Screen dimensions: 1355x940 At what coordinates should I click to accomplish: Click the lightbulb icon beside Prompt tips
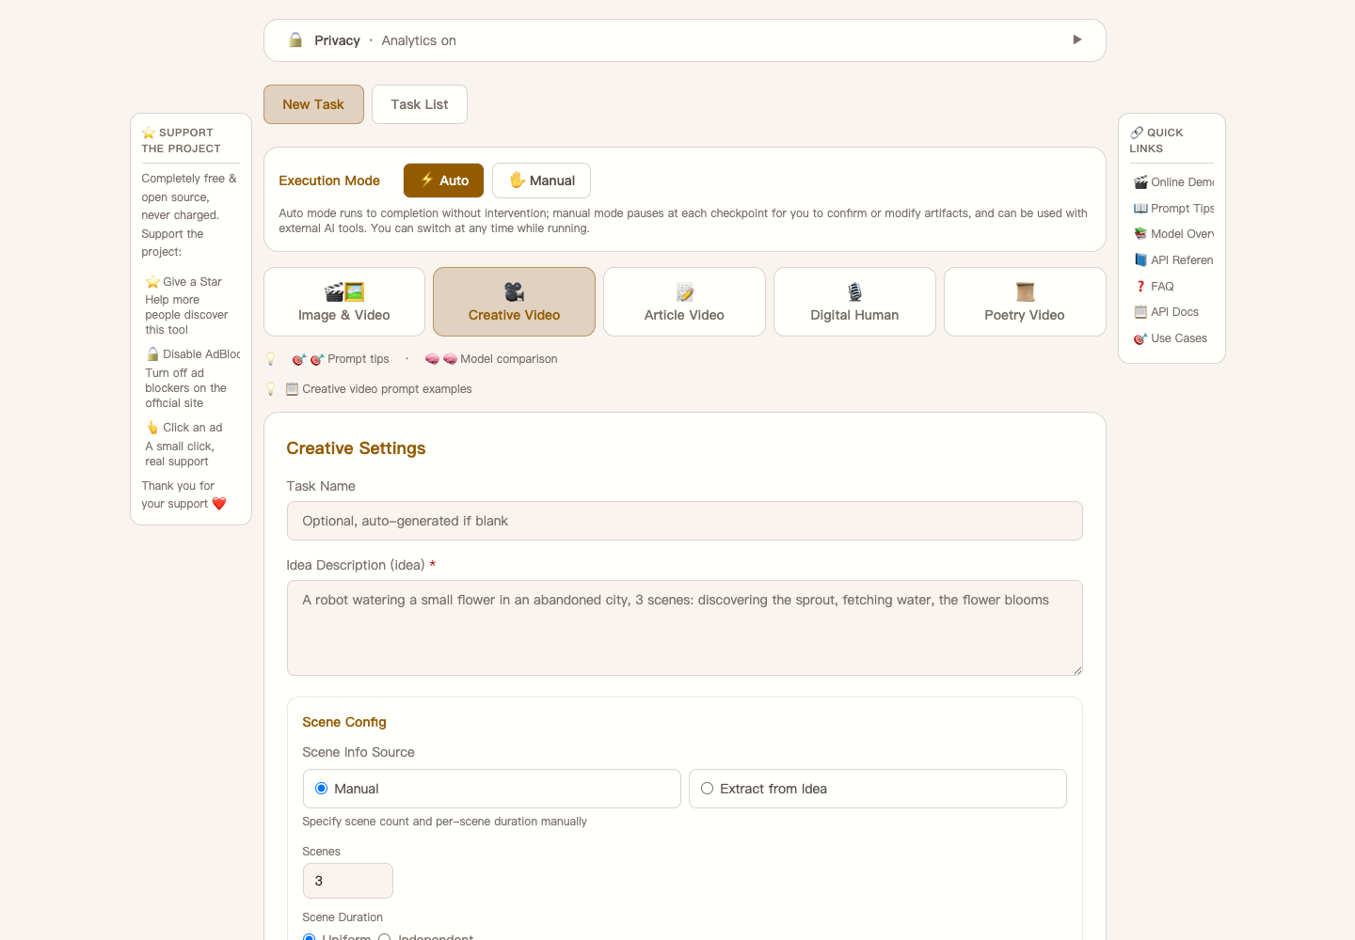(x=271, y=359)
